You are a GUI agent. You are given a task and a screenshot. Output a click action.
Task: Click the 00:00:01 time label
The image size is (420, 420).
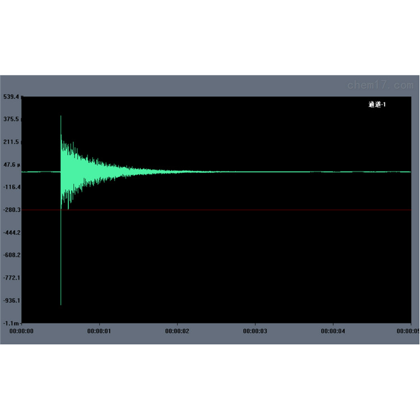click(99, 331)
